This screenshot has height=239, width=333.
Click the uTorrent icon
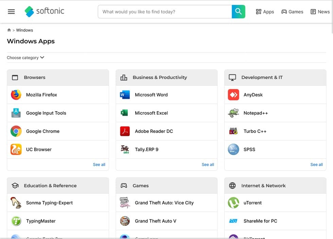click(x=233, y=203)
